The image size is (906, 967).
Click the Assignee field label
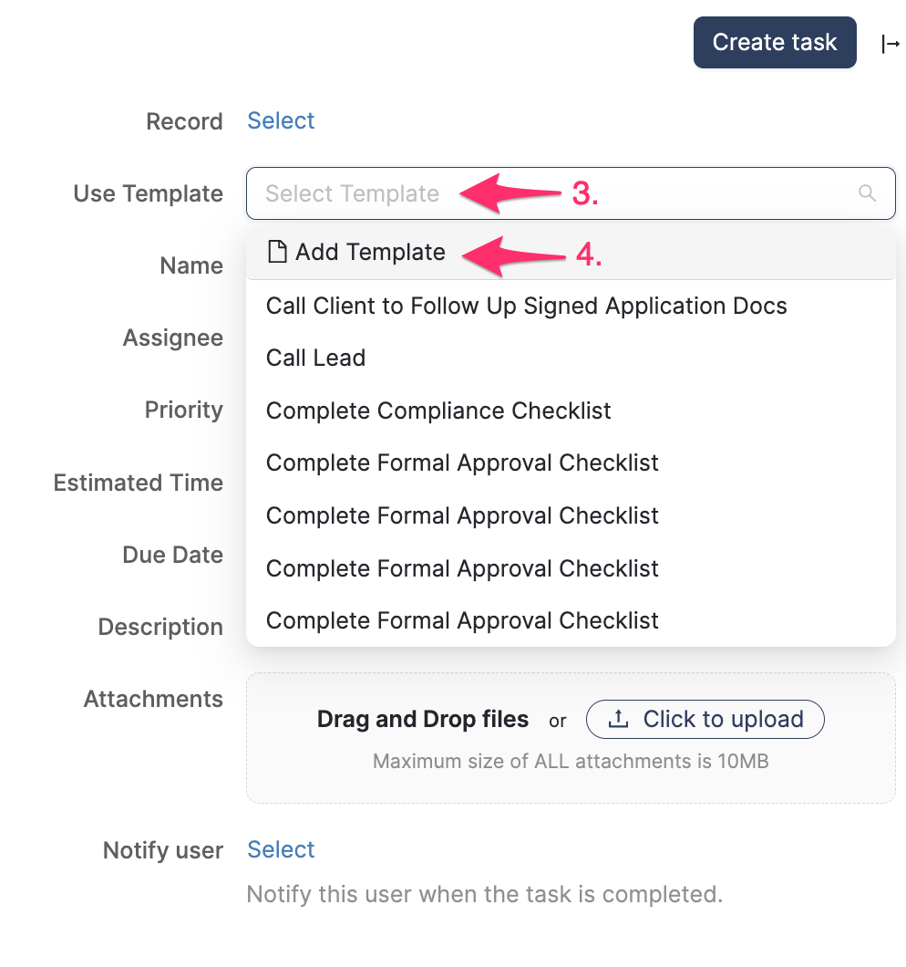pyautogui.click(x=173, y=338)
